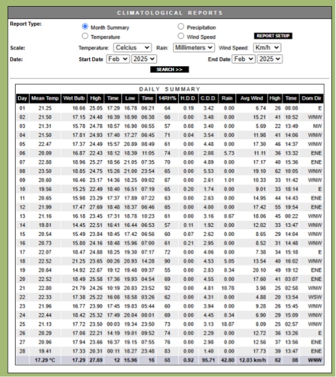
Task: Click the H.D.D. column header
Action: click(x=188, y=99)
